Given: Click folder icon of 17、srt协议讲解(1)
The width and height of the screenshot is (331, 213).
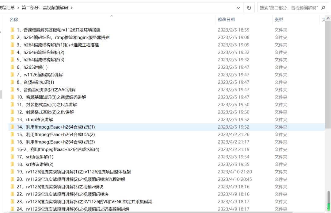Looking at the screenshot, I should click(13, 157).
